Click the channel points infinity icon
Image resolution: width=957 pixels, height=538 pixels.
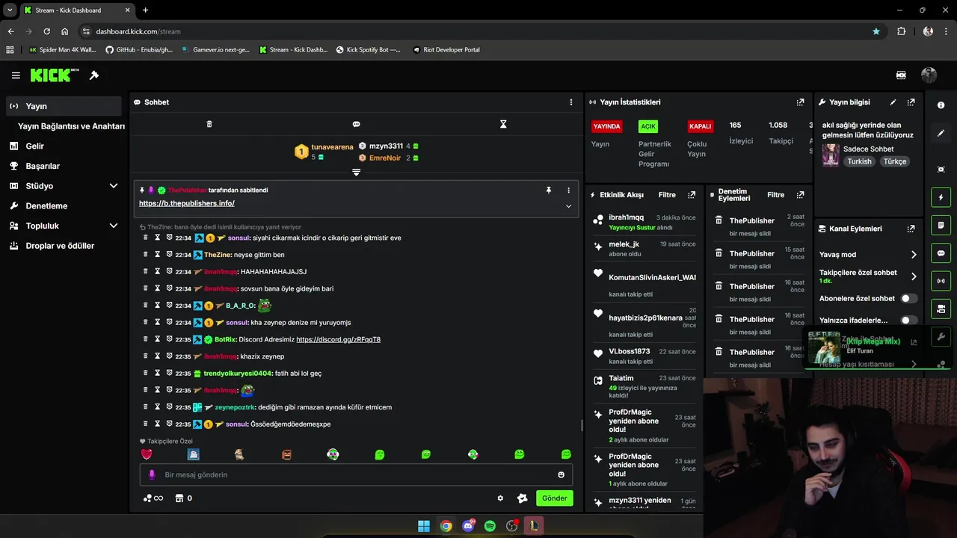coord(153,498)
